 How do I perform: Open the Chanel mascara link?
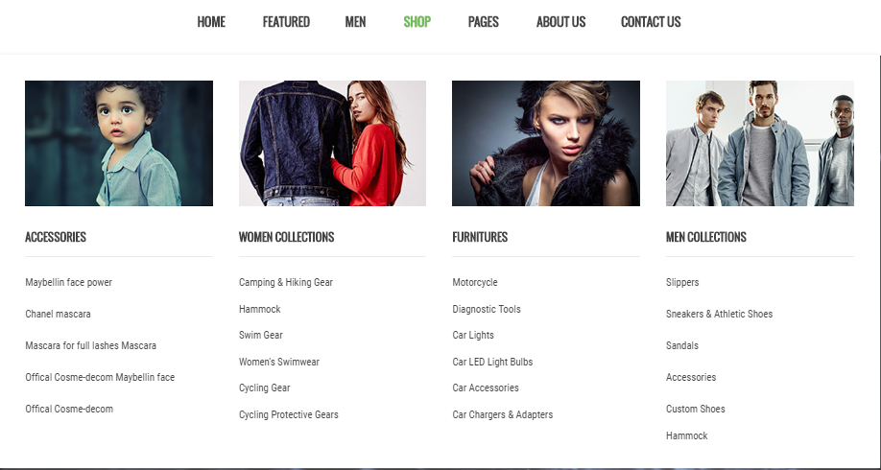58,314
